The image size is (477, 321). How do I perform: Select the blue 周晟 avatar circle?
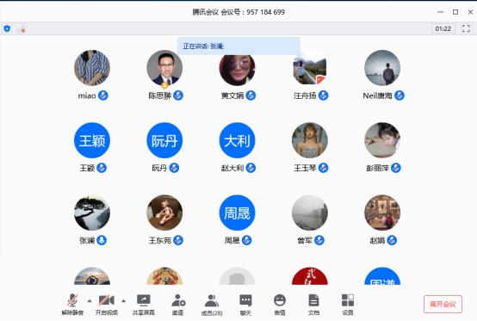coord(237,213)
